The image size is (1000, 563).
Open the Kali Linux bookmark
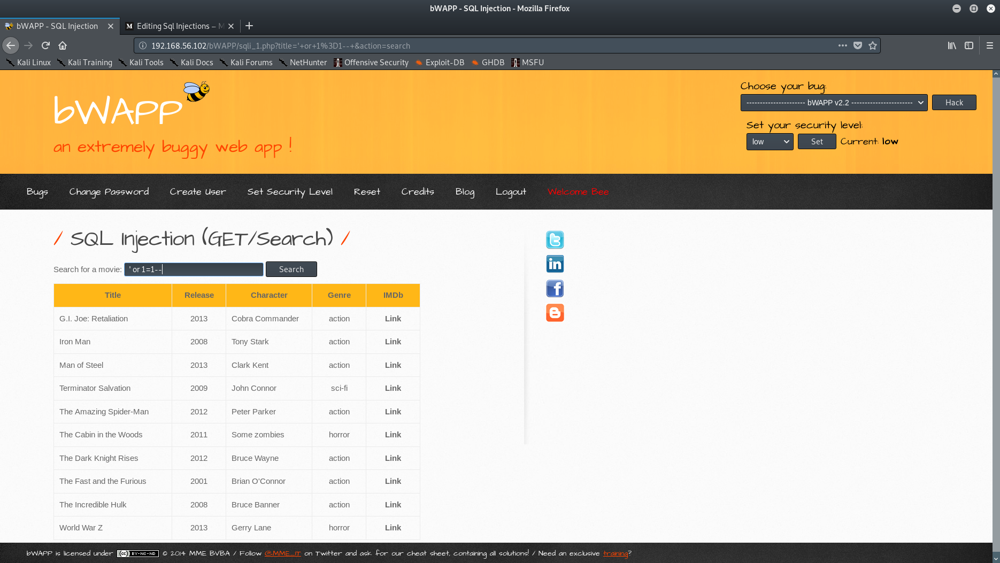28,63
